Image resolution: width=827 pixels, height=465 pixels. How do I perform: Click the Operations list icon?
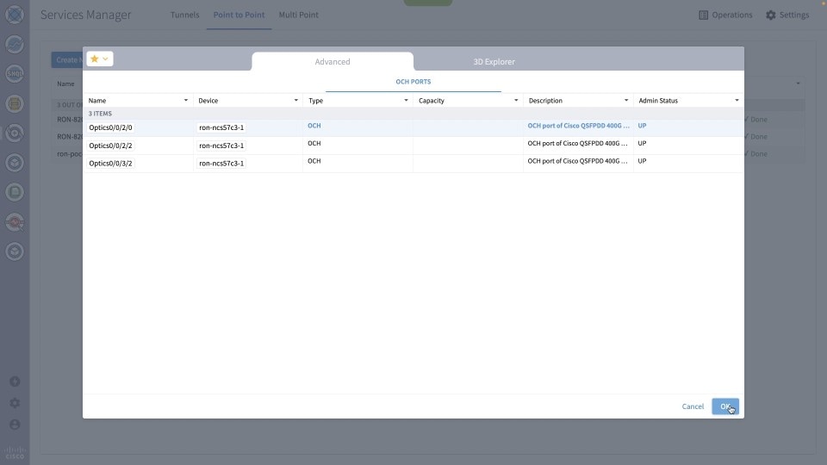[x=704, y=15]
